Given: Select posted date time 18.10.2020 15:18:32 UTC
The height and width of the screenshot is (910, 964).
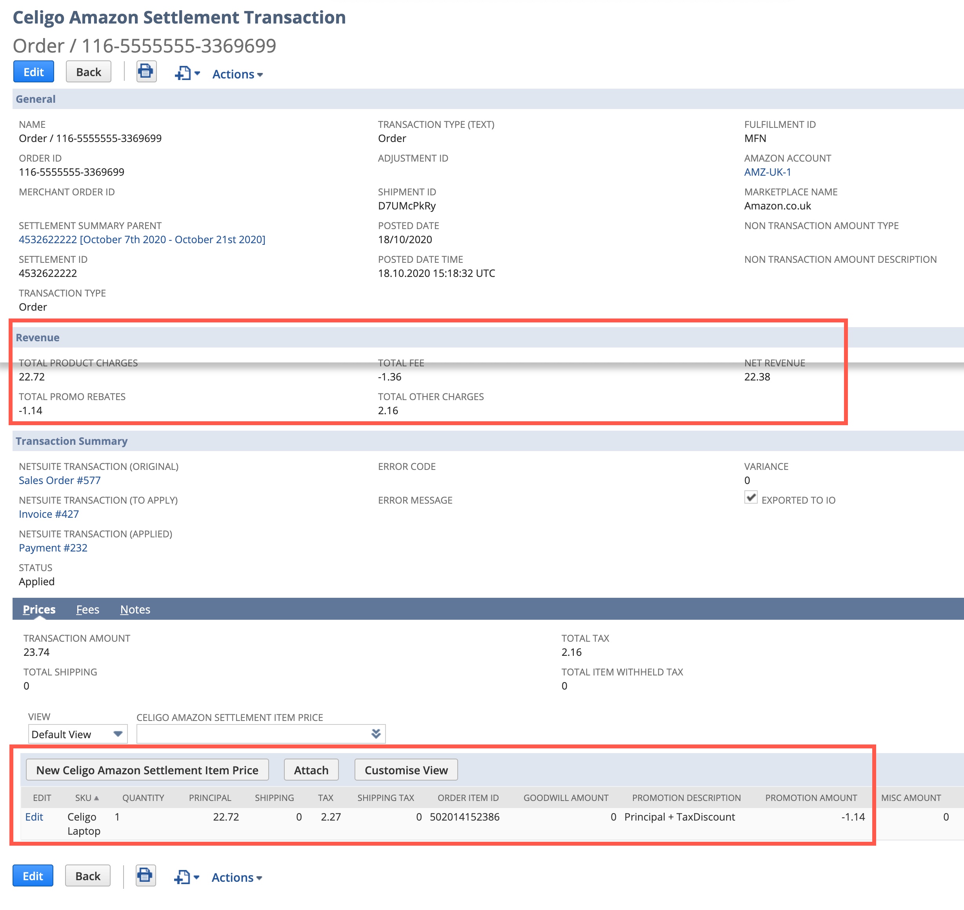Looking at the screenshot, I should 437,273.
